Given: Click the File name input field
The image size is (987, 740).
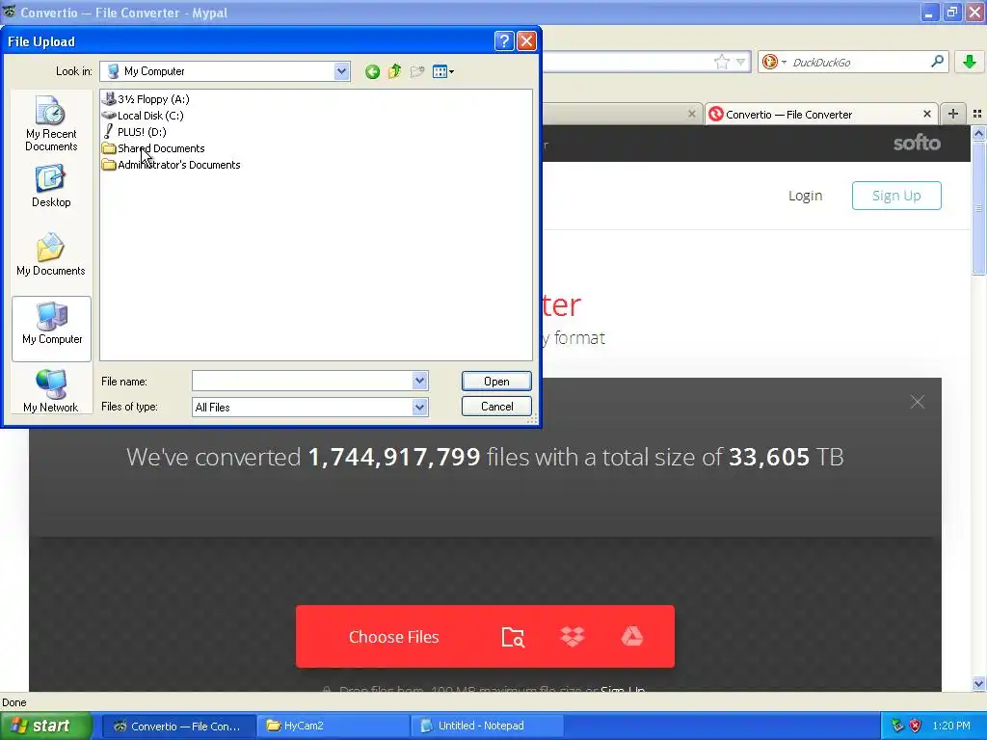Looking at the screenshot, I should (302, 381).
